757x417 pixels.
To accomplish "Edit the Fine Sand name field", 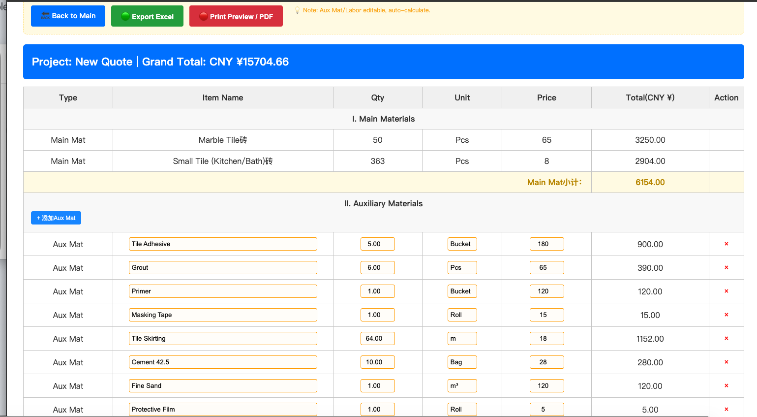I will click(223, 386).
